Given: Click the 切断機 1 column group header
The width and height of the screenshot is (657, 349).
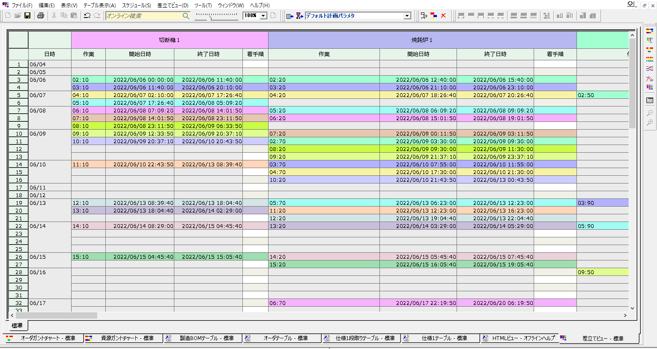Looking at the screenshot, I should click(170, 40).
